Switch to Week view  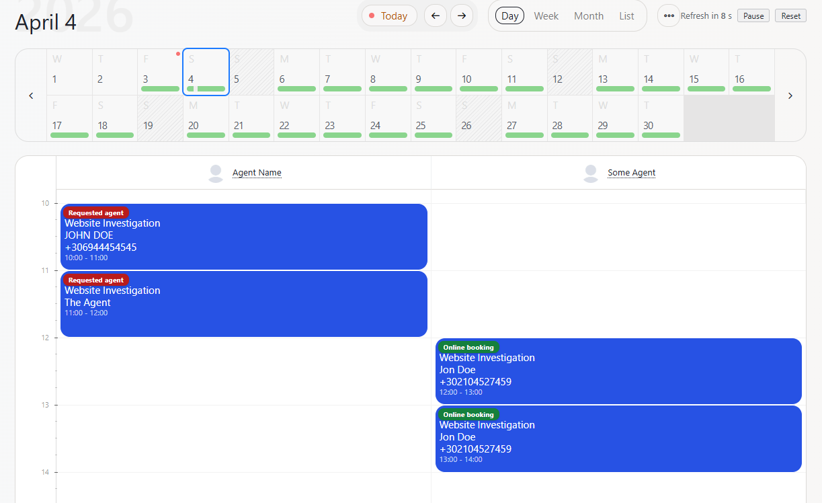click(546, 15)
